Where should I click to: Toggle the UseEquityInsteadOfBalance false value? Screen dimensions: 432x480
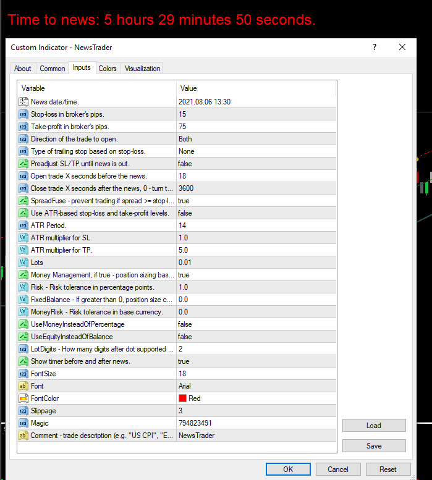coord(256,337)
